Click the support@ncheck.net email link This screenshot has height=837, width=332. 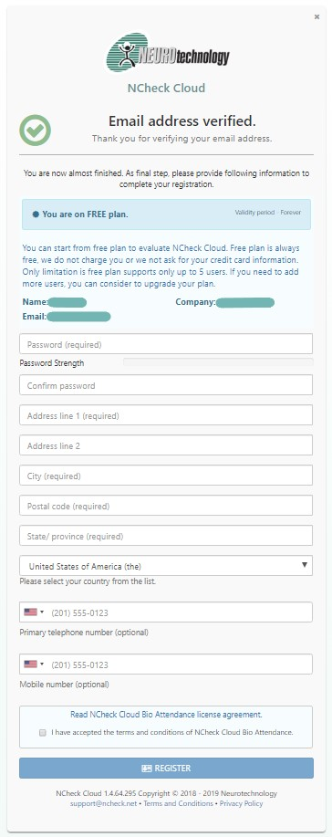click(104, 803)
